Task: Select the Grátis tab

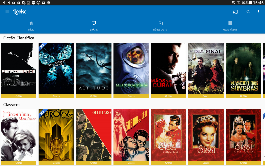Action: click(94, 26)
